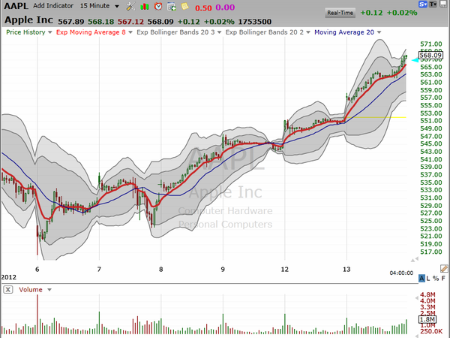Open the yellow sticky note icon
Image resolution: width=450 pixels, height=338 pixels.
184,6
